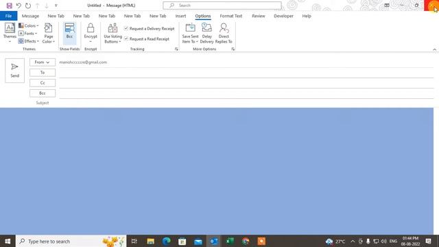Go to next item arrow
The width and height of the screenshot is (439, 247).
coord(47,5)
